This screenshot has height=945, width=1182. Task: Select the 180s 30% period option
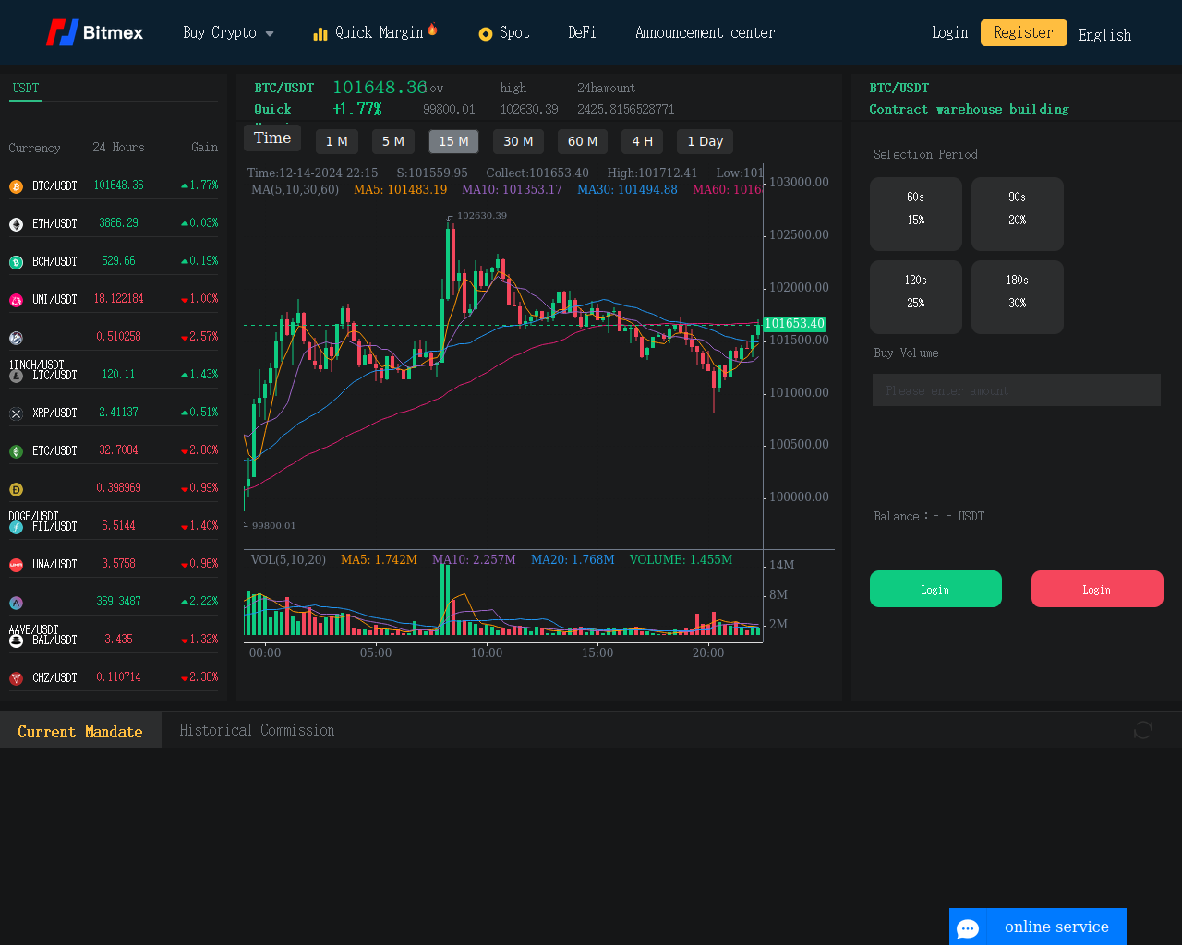[x=1017, y=296]
